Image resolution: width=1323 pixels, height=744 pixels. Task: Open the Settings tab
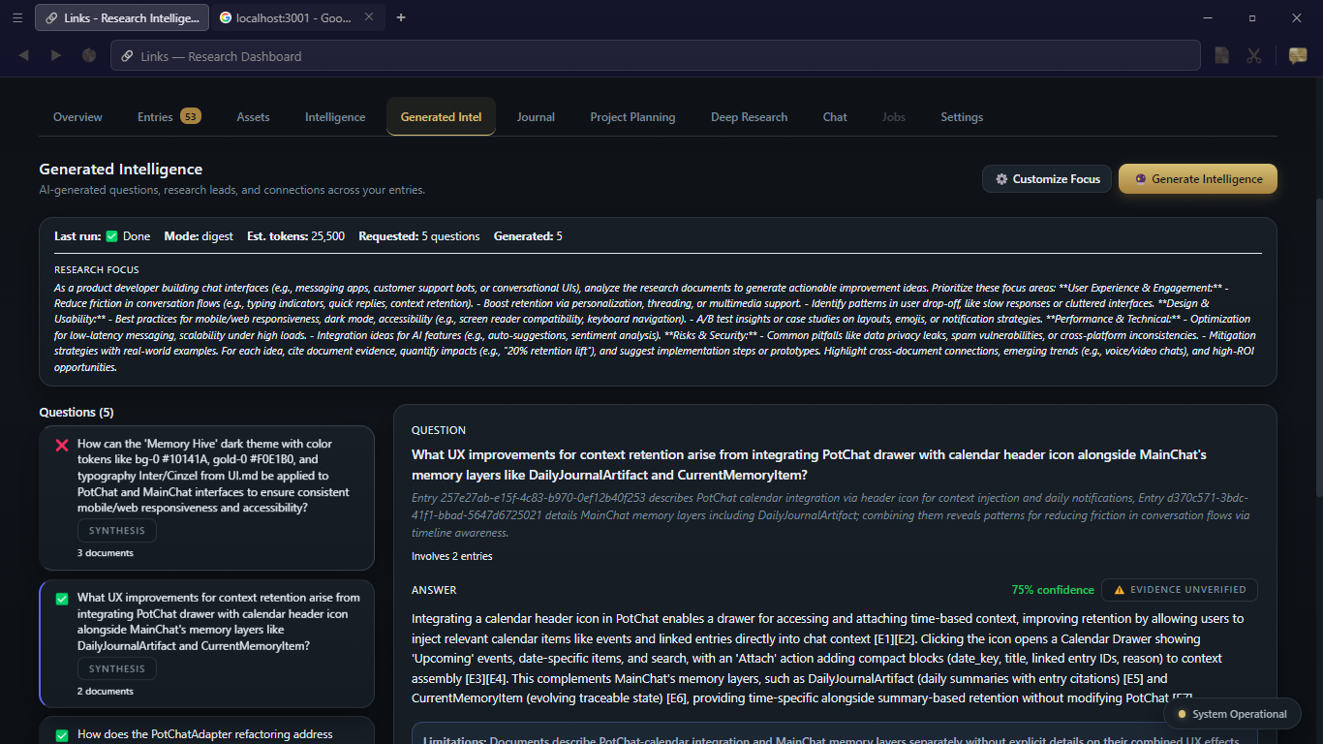pyautogui.click(x=962, y=117)
